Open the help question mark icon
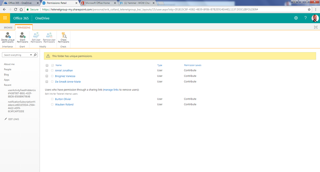The width and height of the screenshot is (320, 172). 306,18
